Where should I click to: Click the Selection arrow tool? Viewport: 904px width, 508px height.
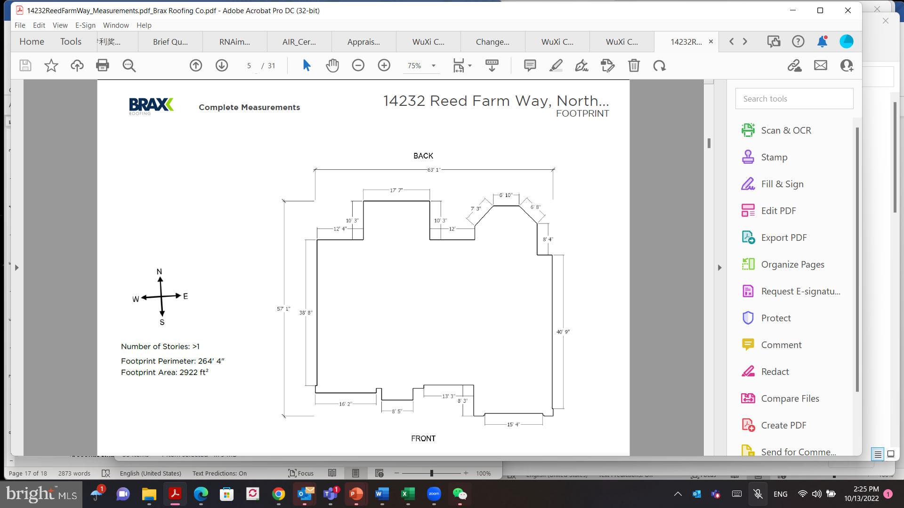(307, 65)
